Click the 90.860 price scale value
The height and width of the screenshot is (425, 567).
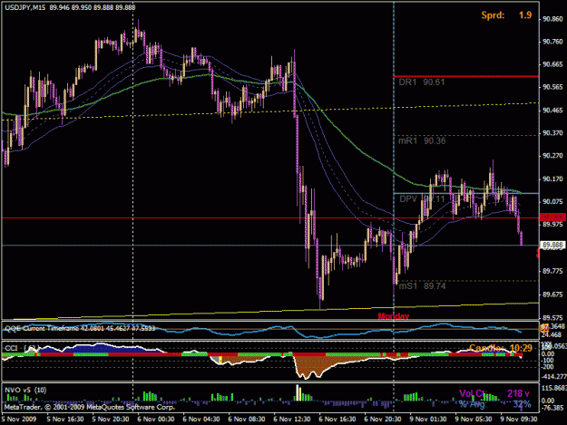point(552,19)
